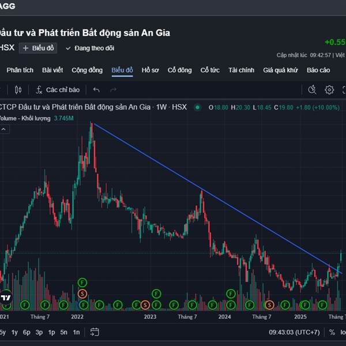The height and width of the screenshot is (346, 346).
Task: Add a new chart with Biểu đồ button
Action: point(38,48)
